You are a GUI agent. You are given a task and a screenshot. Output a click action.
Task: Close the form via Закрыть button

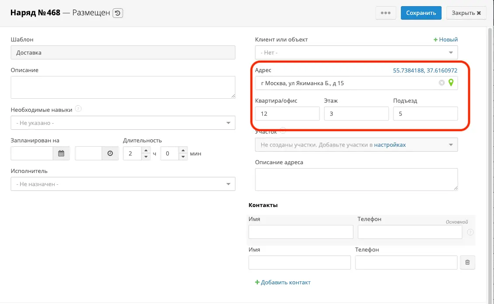pos(466,13)
